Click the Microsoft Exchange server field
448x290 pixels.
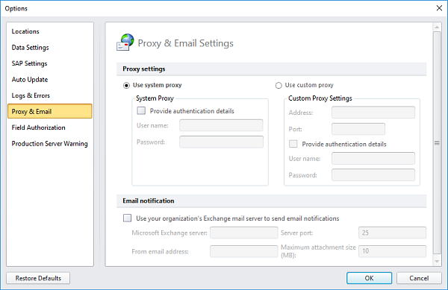(x=243, y=233)
